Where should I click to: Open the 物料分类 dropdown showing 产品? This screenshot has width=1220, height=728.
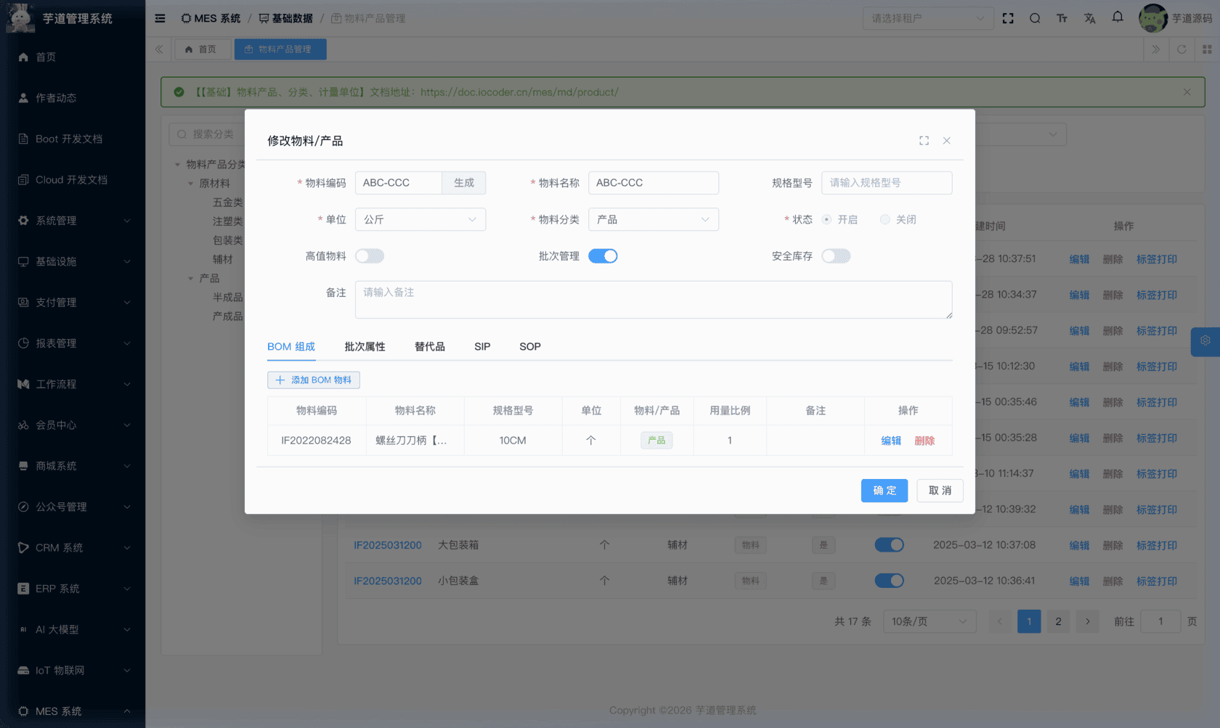tap(652, 219)
